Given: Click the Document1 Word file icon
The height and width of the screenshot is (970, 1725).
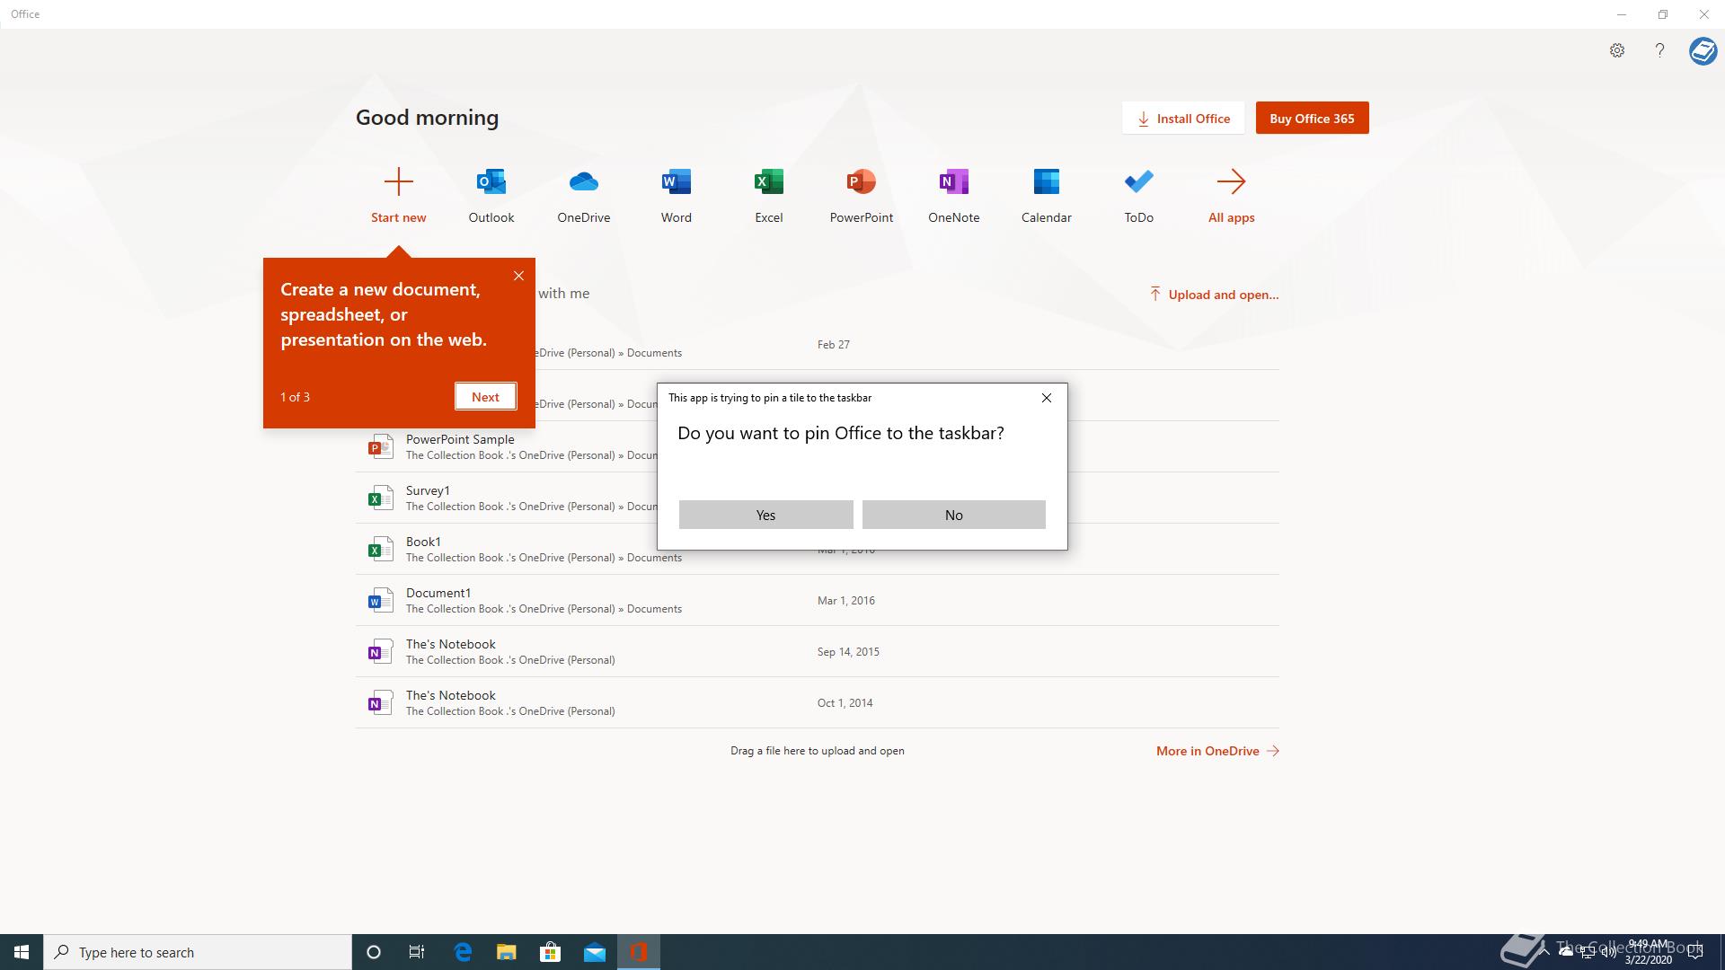Looking at the screenshot, I should click(x=380, y=600).
